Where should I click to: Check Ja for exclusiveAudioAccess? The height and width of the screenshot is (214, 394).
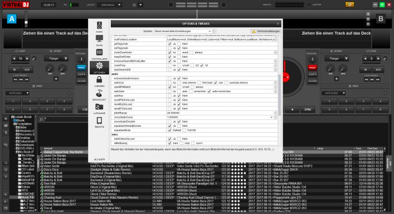point(169,78)
